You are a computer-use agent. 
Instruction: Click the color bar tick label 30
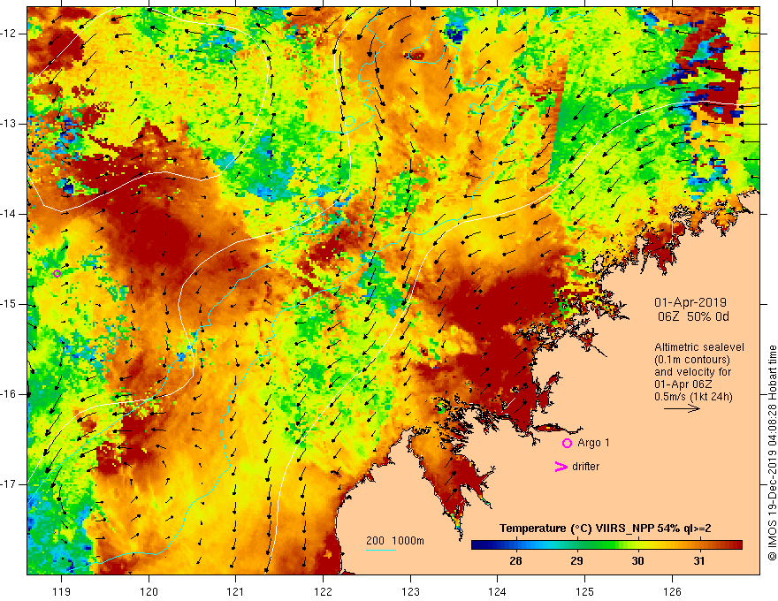(637, 561)
